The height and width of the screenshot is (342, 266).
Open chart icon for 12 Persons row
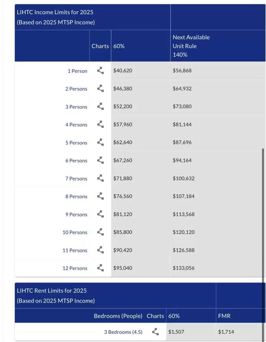100,268
